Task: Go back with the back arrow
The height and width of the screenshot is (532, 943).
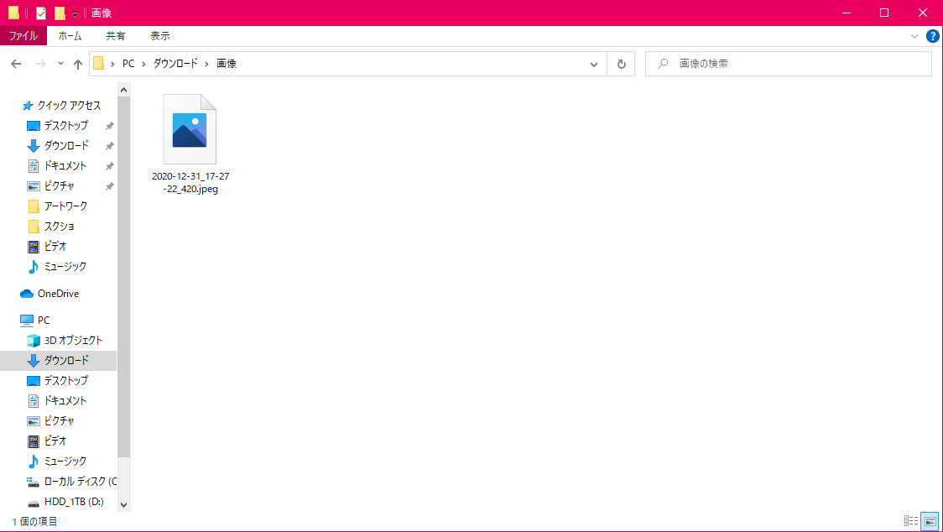Action: pos(16,64)
